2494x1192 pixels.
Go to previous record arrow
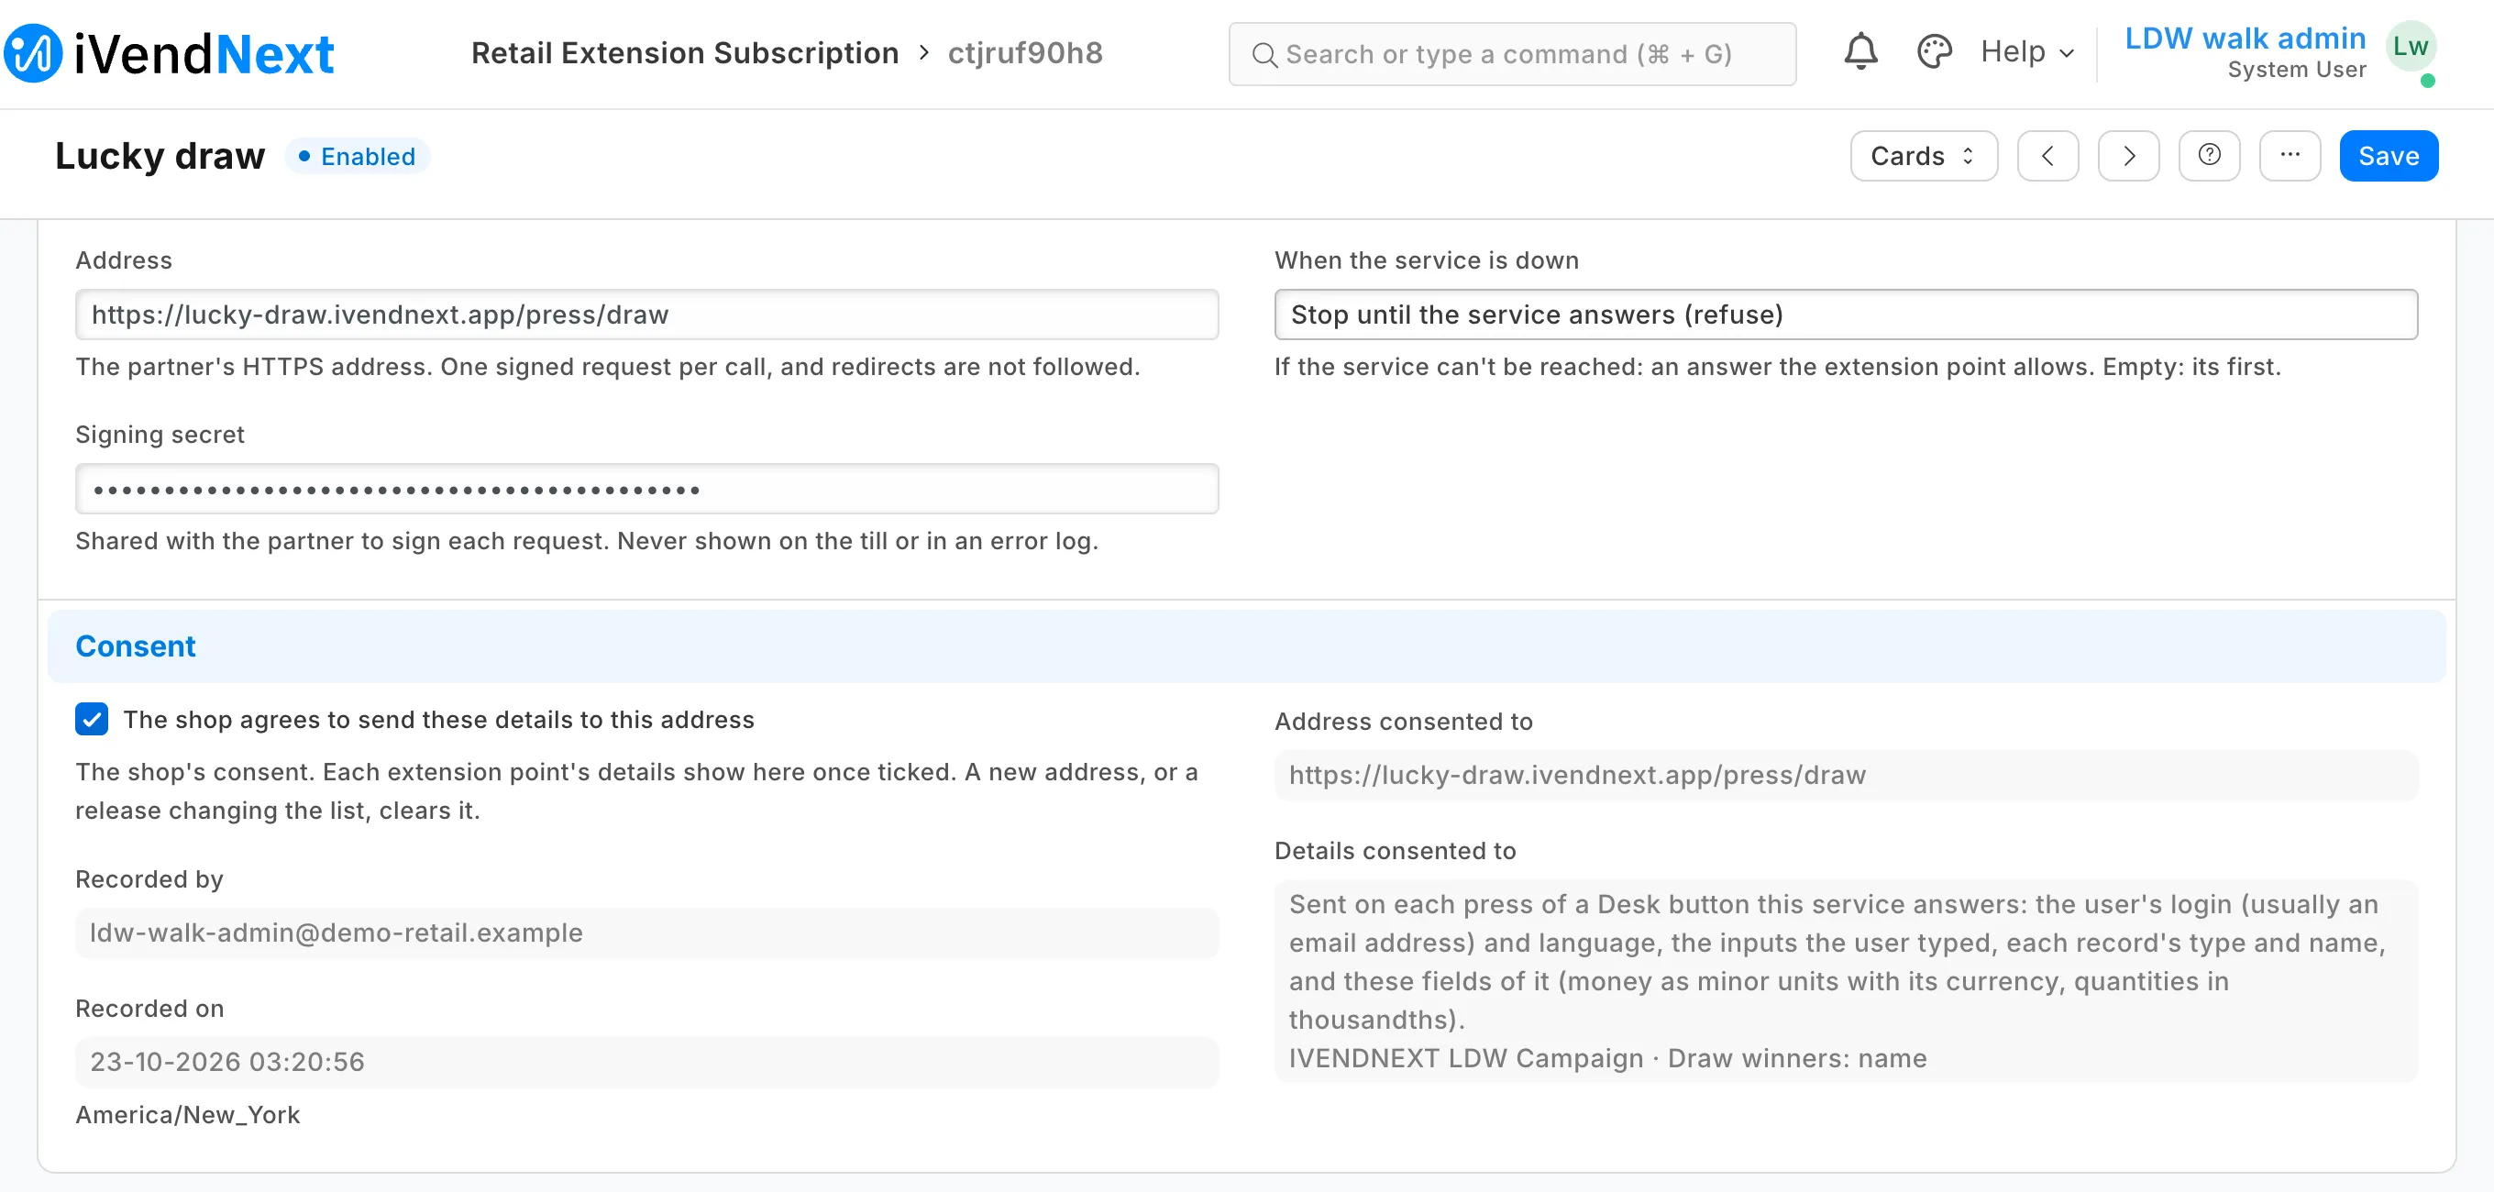(2047, 156)
